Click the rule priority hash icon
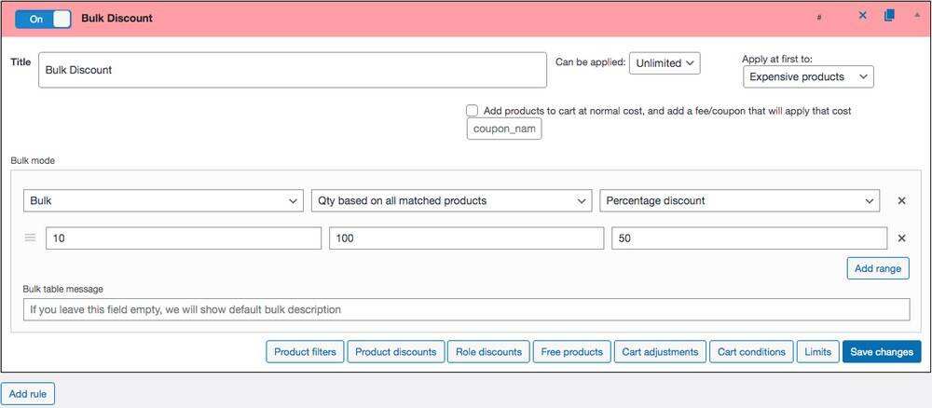This screenshot has width=932, height=408. pyautogui.click(x=819, y=18)
